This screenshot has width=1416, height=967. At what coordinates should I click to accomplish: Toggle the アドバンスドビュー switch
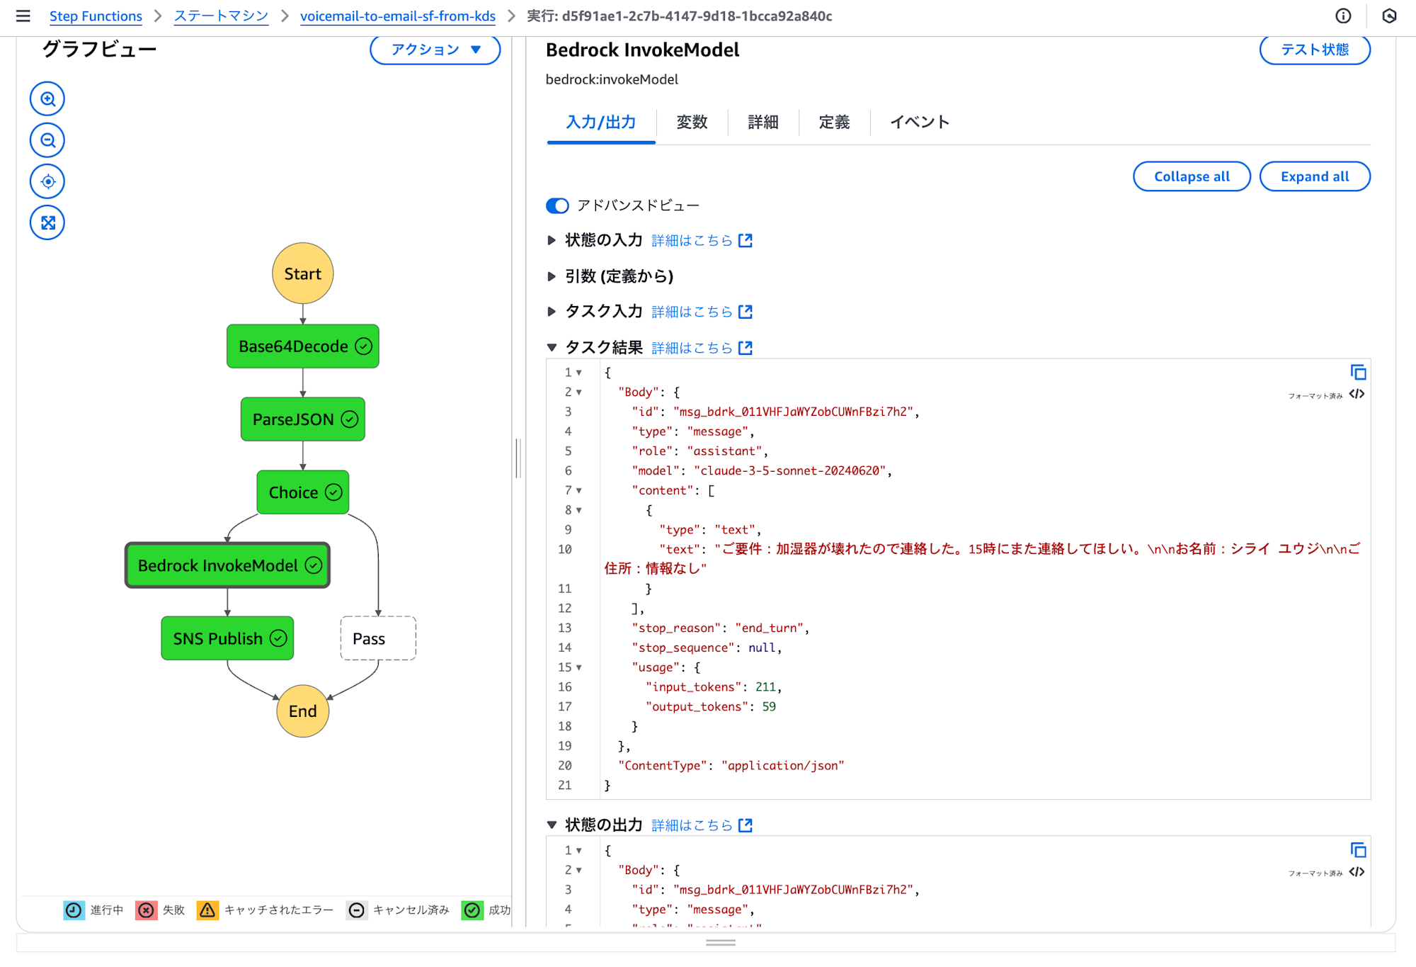tap(557, 205)
